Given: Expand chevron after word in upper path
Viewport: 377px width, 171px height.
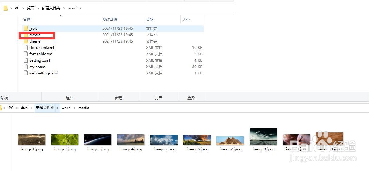Looking at the screenshot, I should (80, 8).
